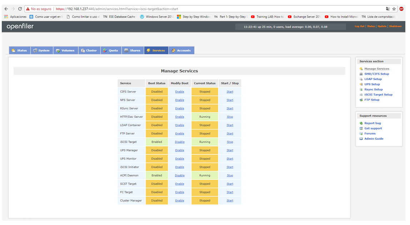Click the Rsync Setup sidebar icon
This screenshot has width=410, height=225.
tap(361, 89)
